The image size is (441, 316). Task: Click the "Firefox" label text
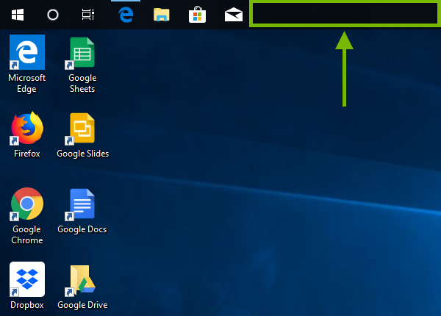pos(27,154)
